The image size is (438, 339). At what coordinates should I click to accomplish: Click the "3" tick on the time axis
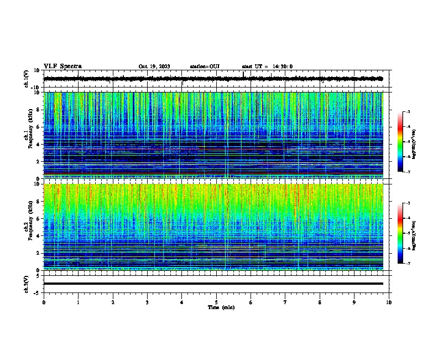(x=147, y=302)
